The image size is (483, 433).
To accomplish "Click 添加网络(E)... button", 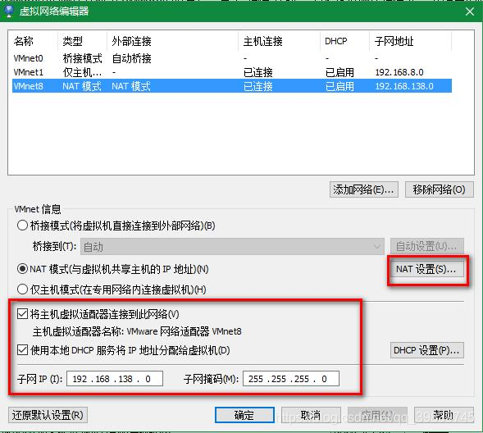I will pos(364,189).
